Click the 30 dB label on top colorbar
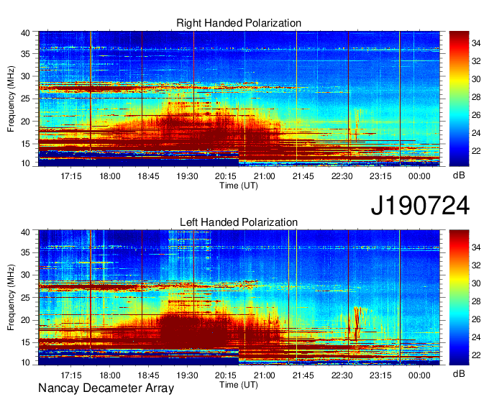This screenshot has width=489, height=397. tap(476, 79)
